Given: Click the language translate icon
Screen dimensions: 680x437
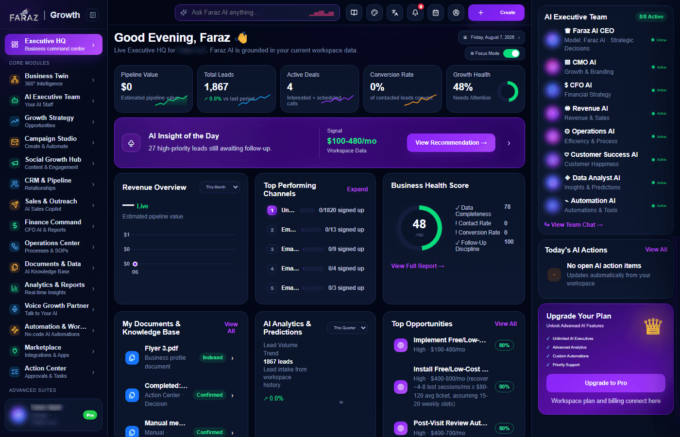Looking at the screenshot, I should 395,13.
